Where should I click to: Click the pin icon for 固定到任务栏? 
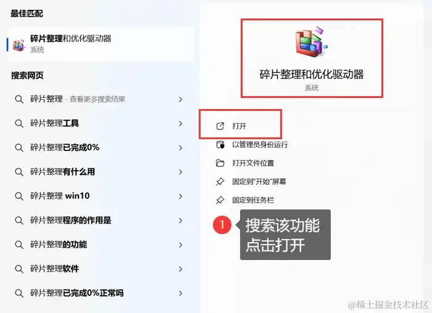[x=220, y=200]
